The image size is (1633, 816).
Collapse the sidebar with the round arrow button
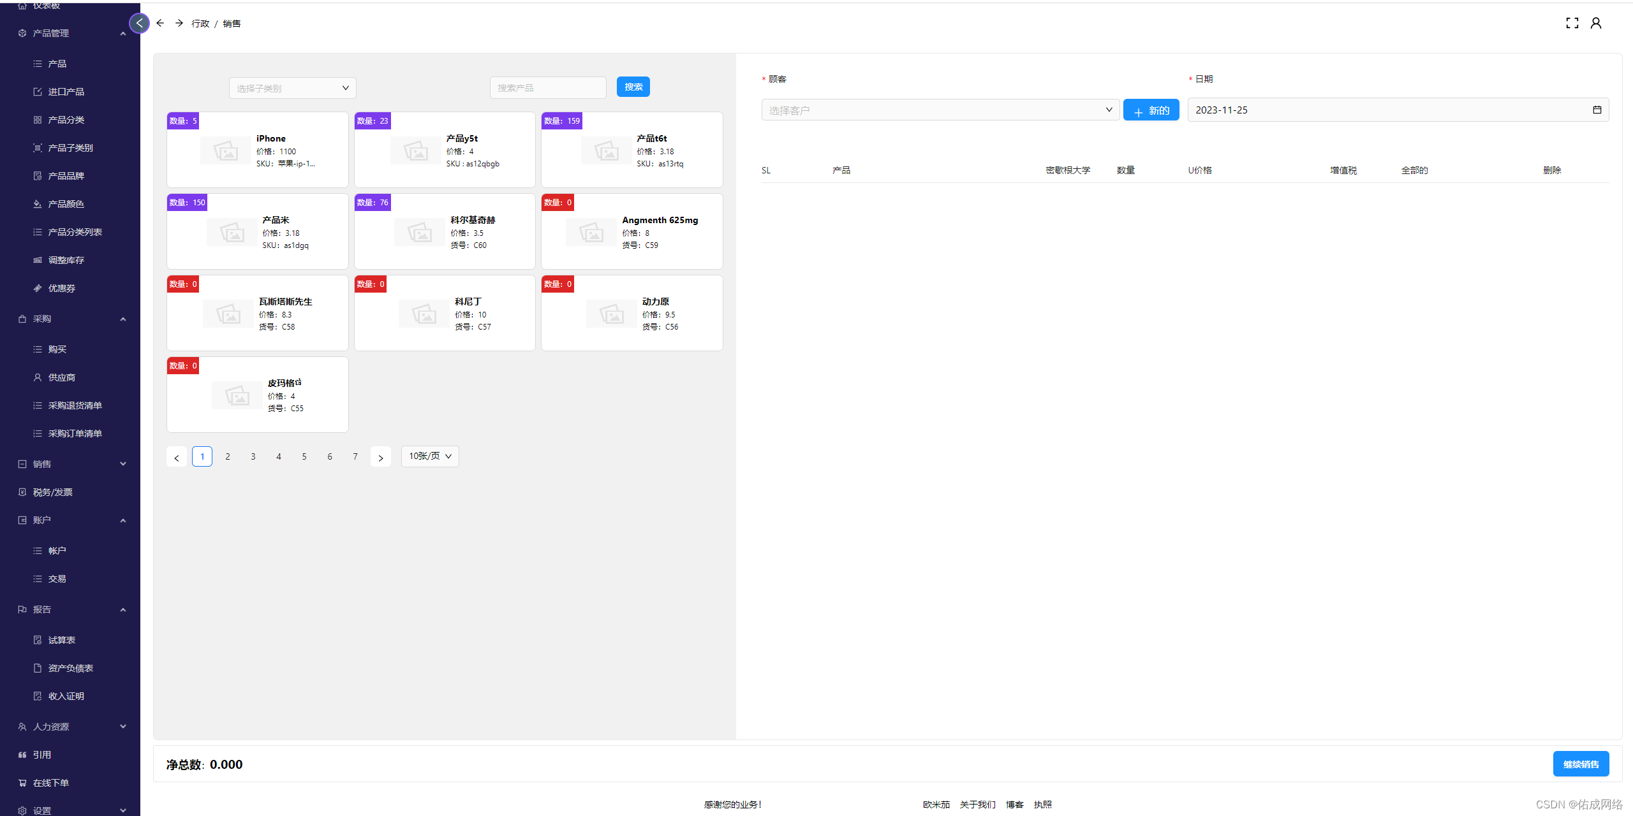coord(139,24)
